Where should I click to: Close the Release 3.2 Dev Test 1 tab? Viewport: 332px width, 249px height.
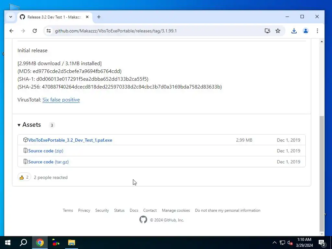point(87,17)
